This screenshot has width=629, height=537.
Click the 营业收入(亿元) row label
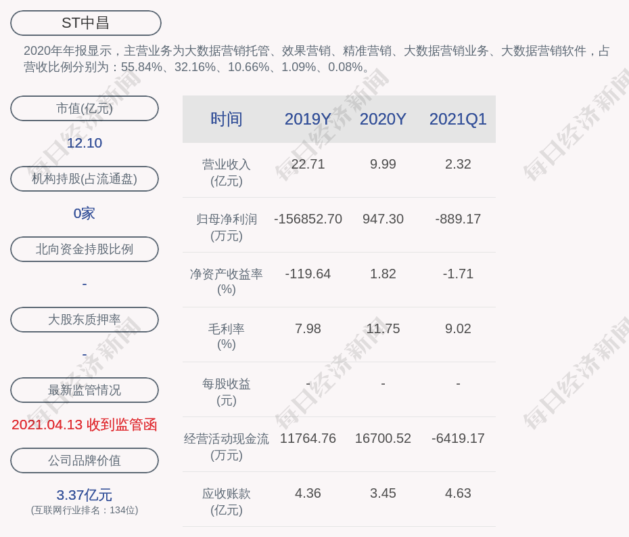tap(227, 173)
